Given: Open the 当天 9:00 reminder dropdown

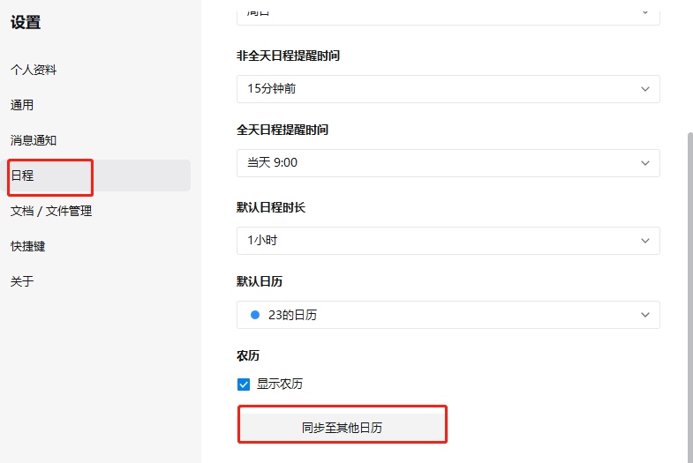Looking at the screenshot, I should point(448,163).
